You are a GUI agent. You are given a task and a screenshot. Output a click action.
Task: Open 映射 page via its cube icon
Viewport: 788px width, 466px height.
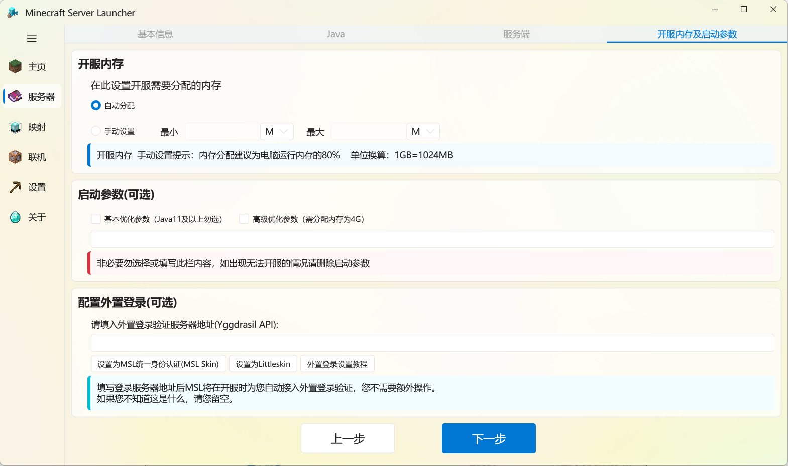coord(15,127)
